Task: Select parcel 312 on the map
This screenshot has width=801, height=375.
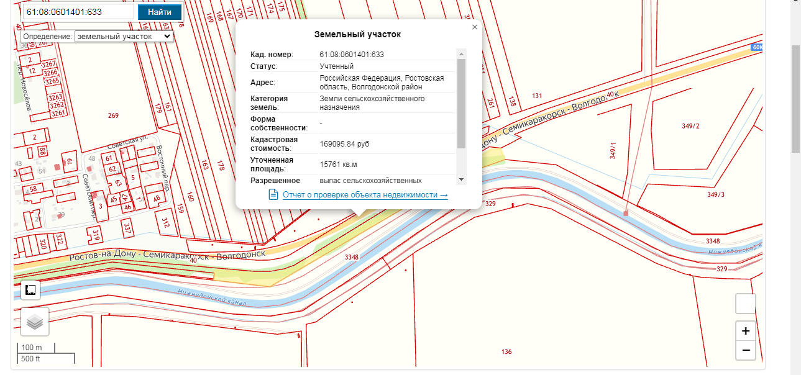Action: click(165, 221)
